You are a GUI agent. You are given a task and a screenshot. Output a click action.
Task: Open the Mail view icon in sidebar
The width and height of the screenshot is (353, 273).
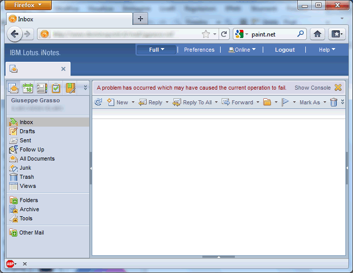tap(13, 88)
